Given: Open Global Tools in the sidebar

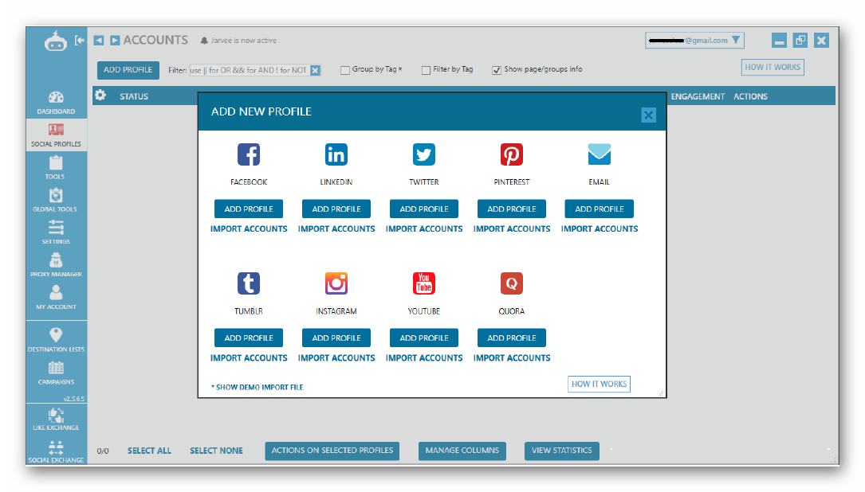Looking at the screenshot, I should (x=56, y=200).
